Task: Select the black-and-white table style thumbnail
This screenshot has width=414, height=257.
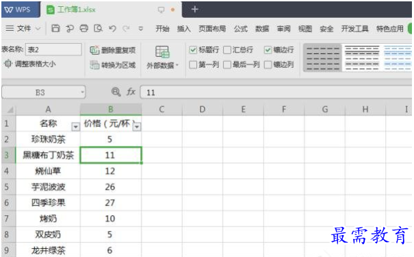Action: 362,58
